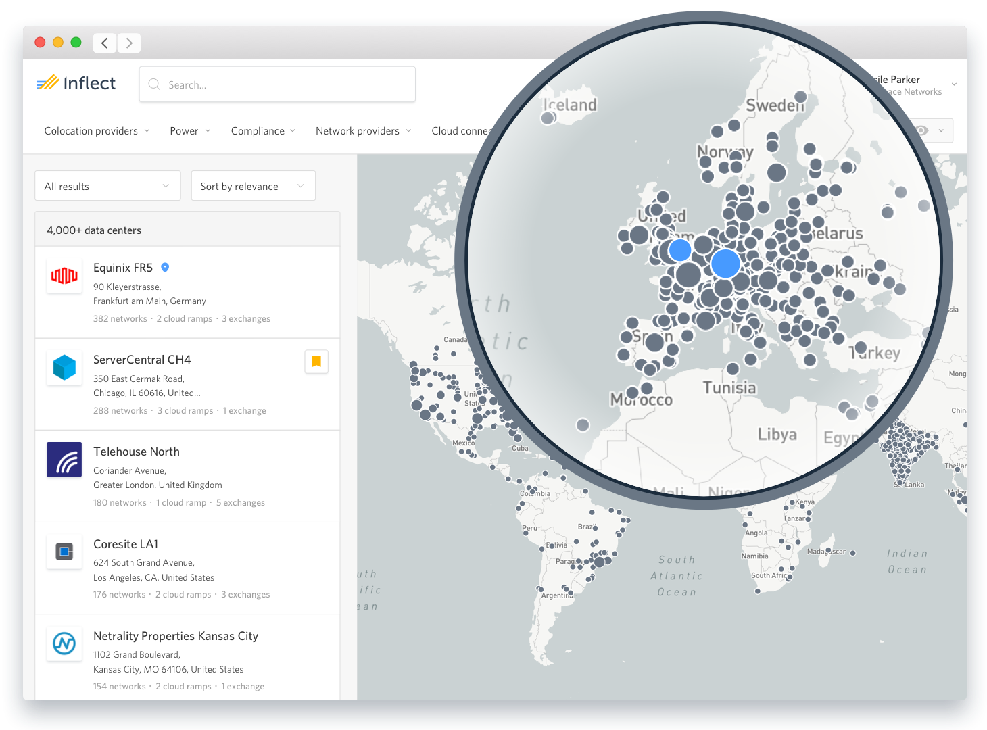Open the Cloud connect menu

coord(462,131)
